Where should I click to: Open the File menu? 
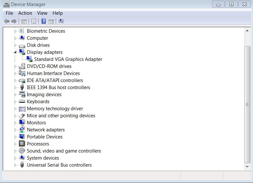[9, 13]
